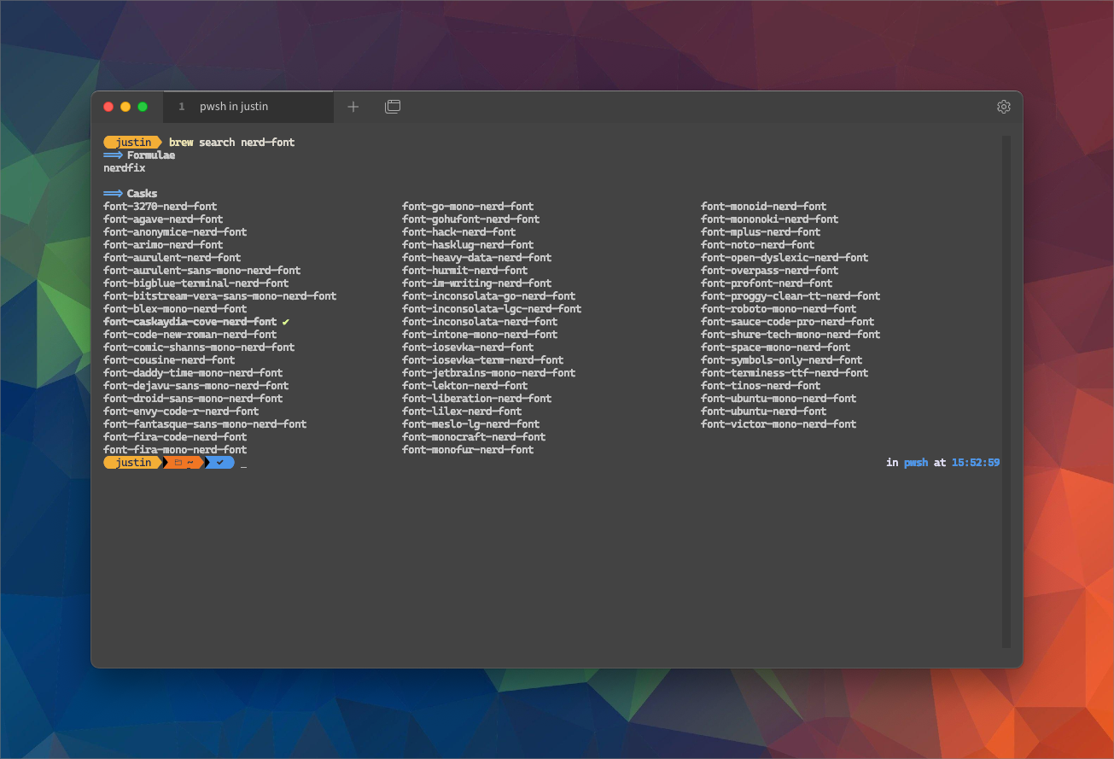
Task: Click the tab index "1" label
Action: [181, 106]
